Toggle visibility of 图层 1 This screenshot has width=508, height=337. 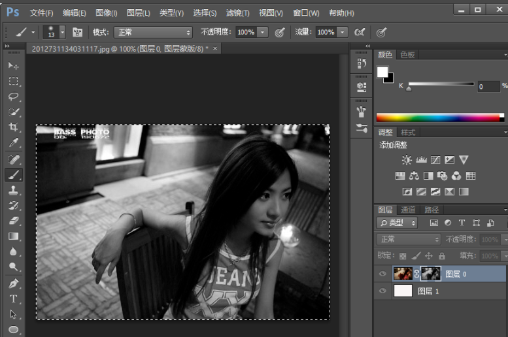383,291
